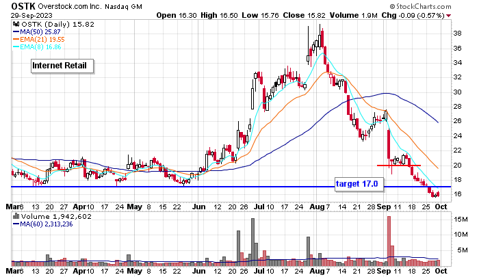Click the Internet Retail annotation box
Viewport: 479px width, 277px height.
click(62, 66)
